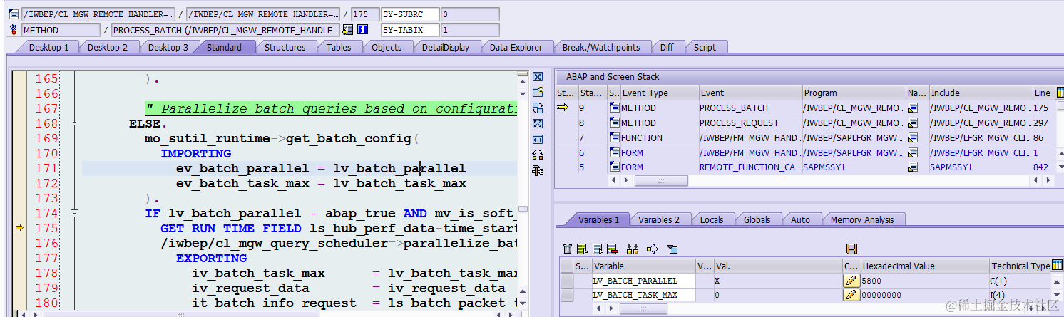Image resolution: width=1064 pixels, height=317 pixels.
Task: Select stack row 8 PROCESS_REQUEST
Action: [x=805, y=123]
